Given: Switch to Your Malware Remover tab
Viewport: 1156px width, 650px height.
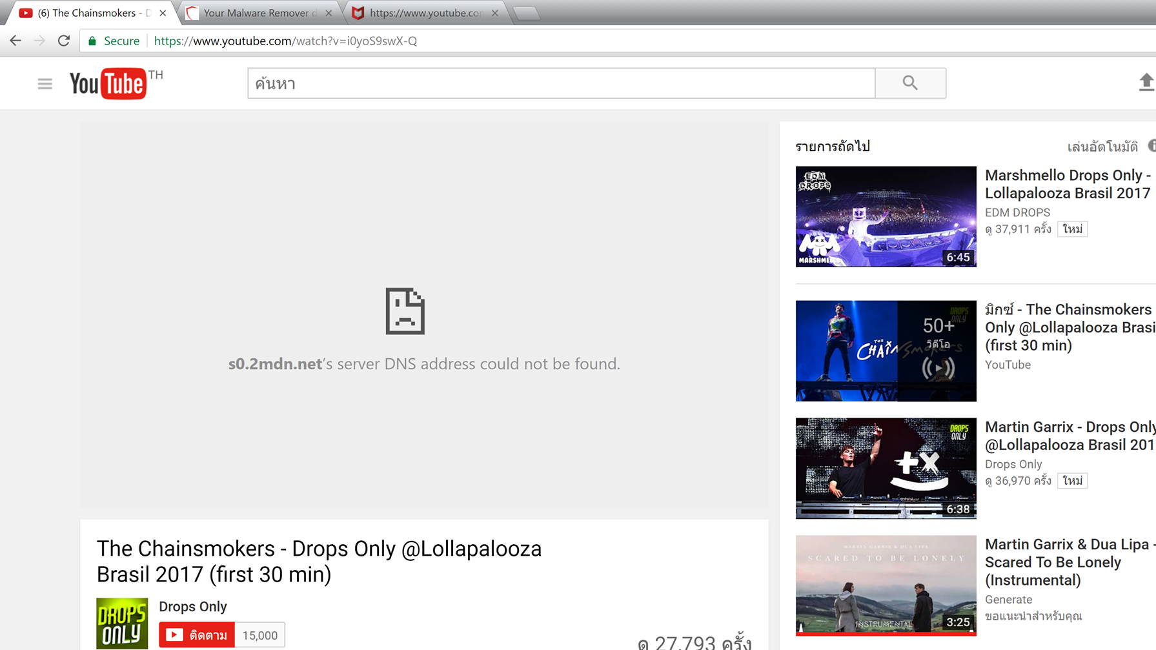Looking at the screenshot, I should [258, 13].
